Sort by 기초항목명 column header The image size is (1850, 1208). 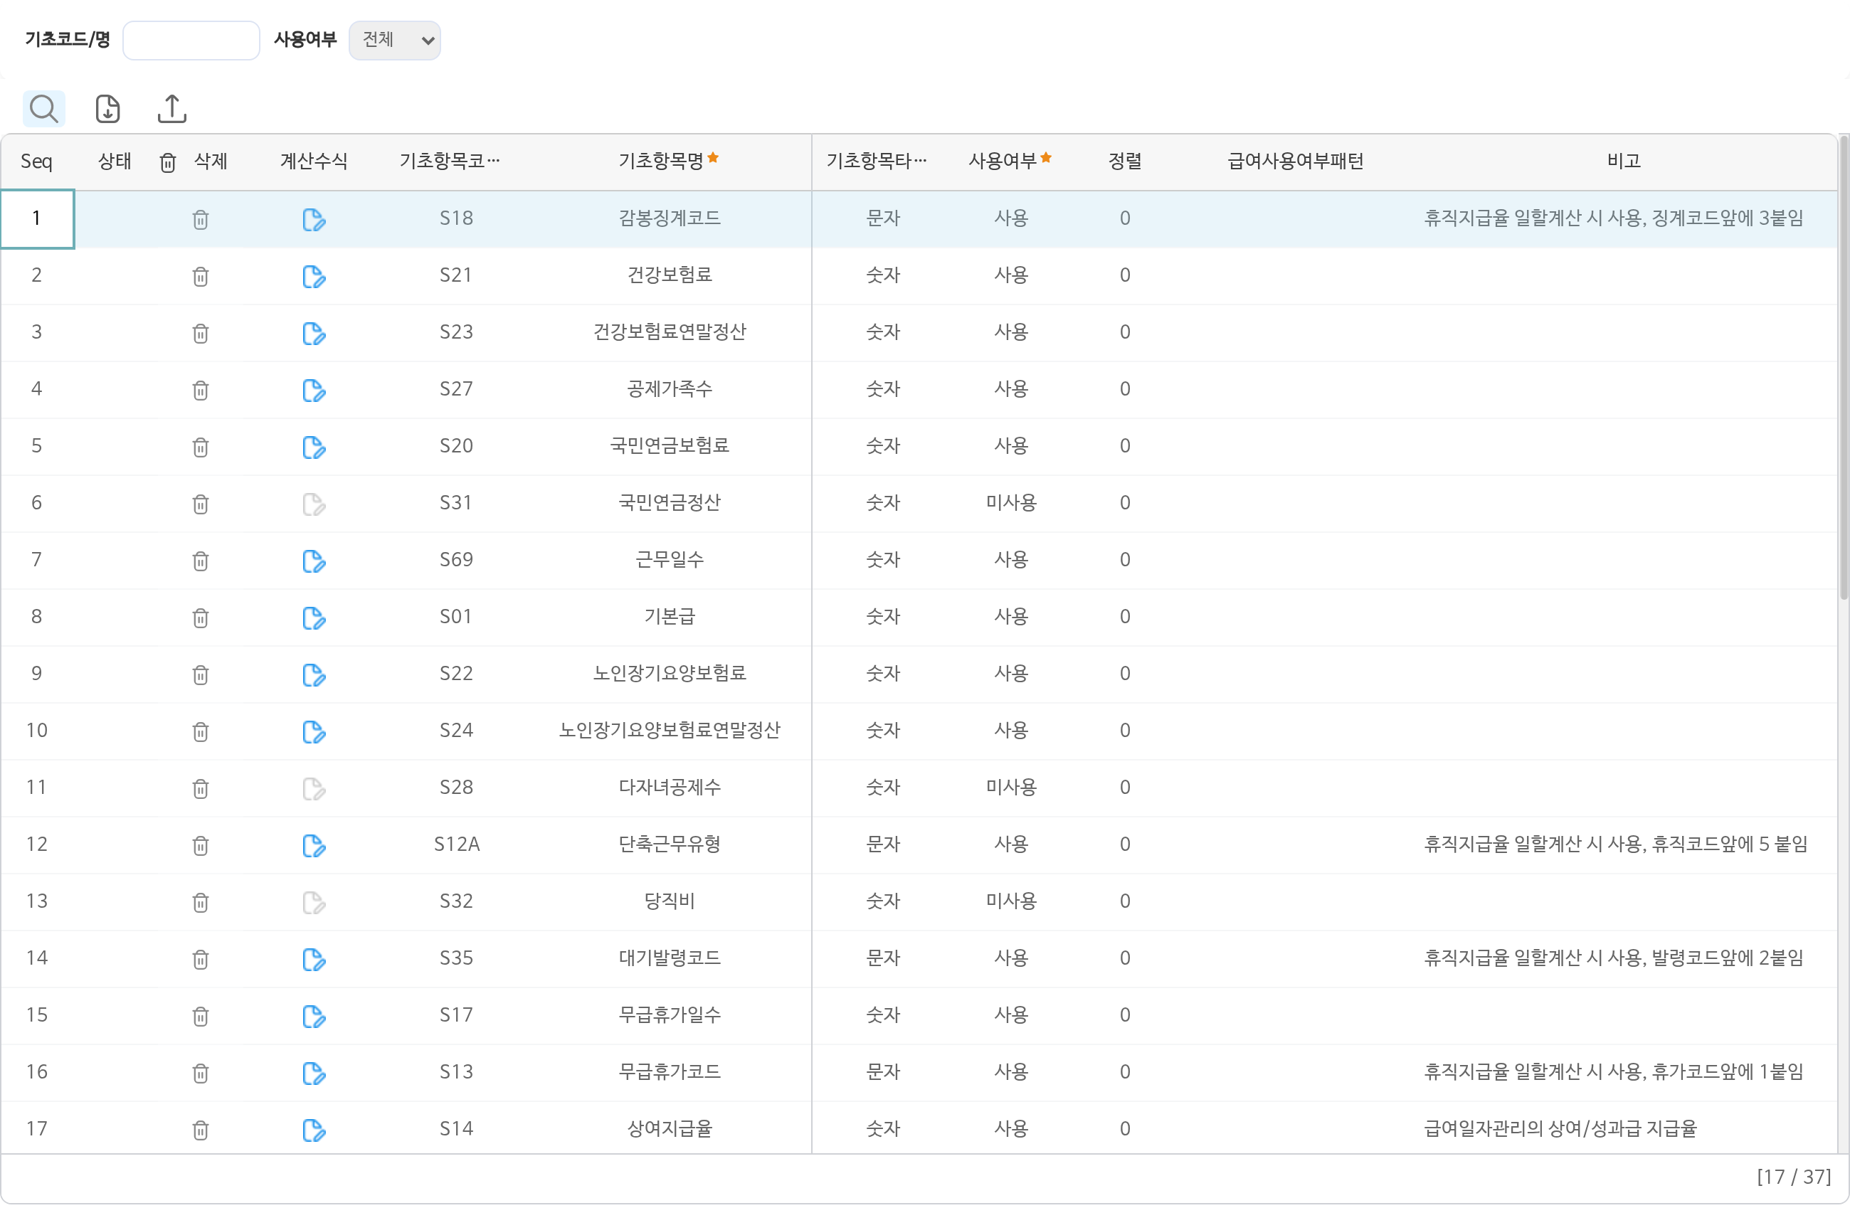point(668,161)
